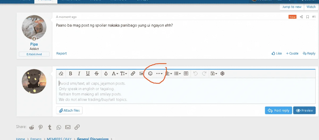Share the thread on WhatsApp
This screenshot has width=319, height=140.
[x=59, y=127]
